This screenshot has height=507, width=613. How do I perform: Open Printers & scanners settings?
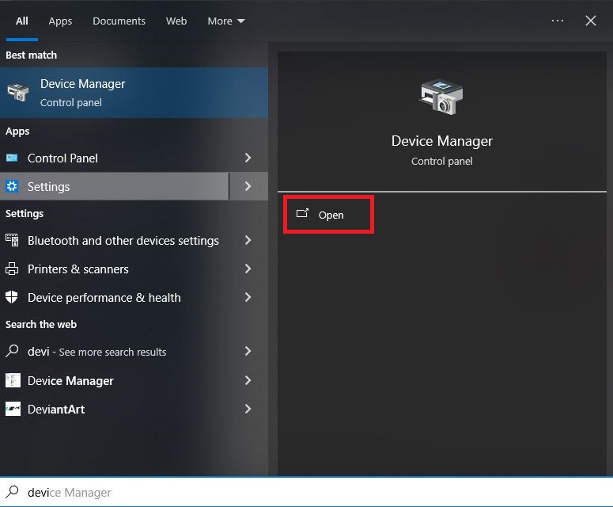coord(115,269)
